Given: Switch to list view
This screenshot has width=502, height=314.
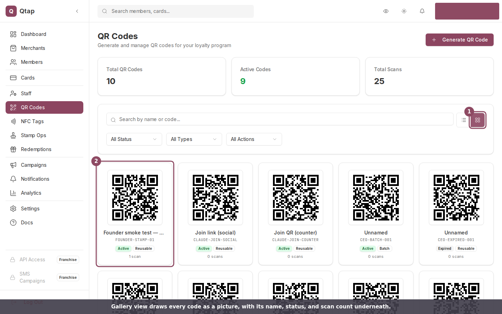Looking at the screenshot, I should pyautogui.click(x=464, y=120).
